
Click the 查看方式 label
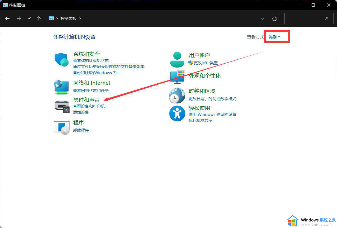pos(256,37)
